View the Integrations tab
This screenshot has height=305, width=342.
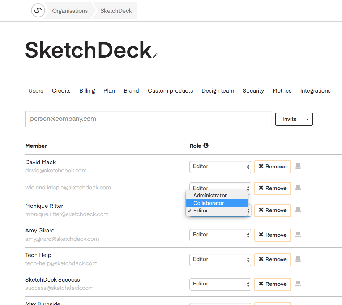tap(315, 91)
